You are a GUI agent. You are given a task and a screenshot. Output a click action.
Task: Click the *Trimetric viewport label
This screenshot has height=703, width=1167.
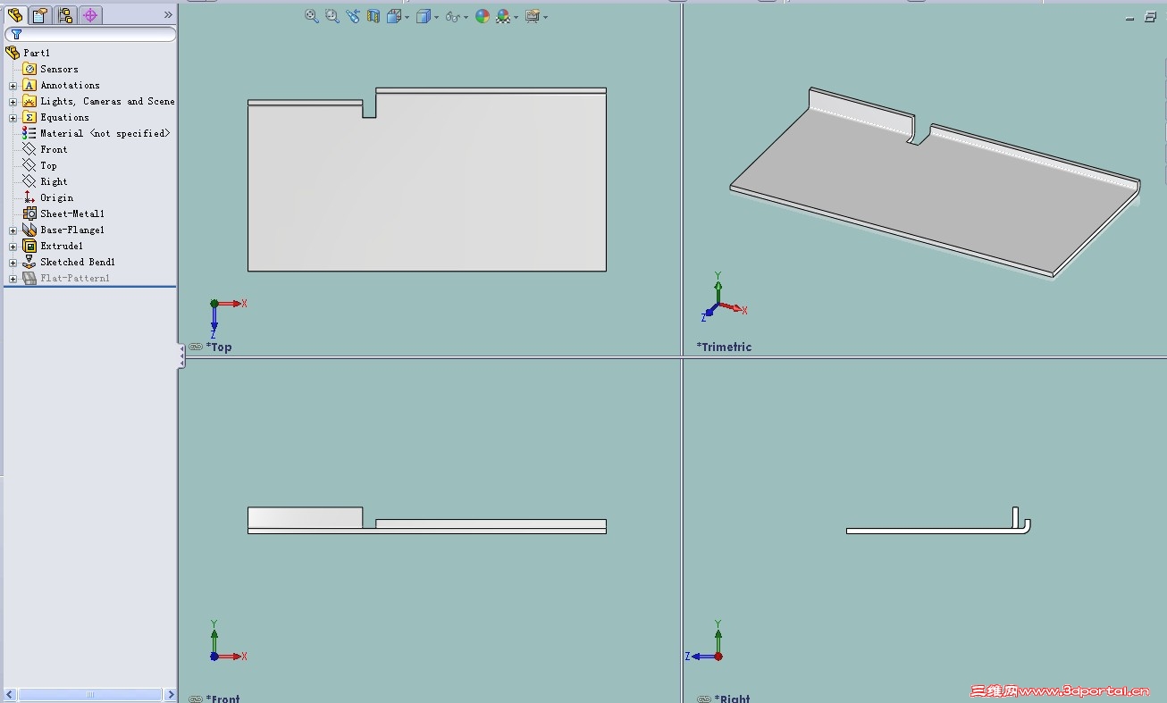[x=724, y=347]
